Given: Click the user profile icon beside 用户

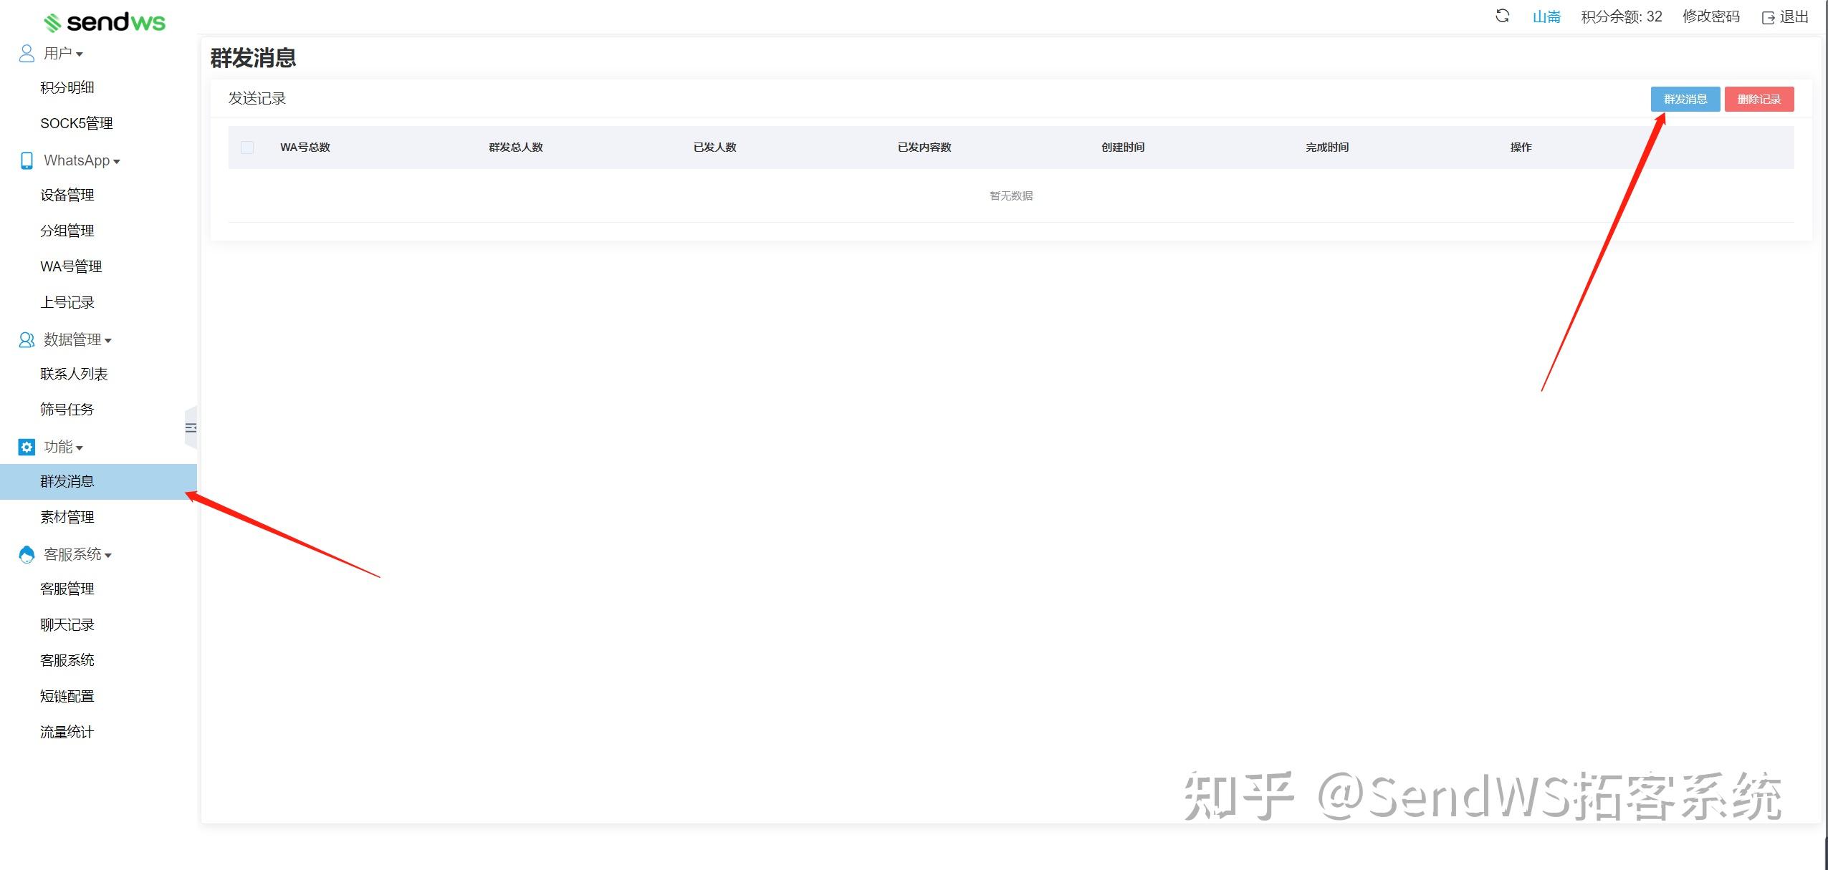Looking at the screenshot, I should [27, 54].
